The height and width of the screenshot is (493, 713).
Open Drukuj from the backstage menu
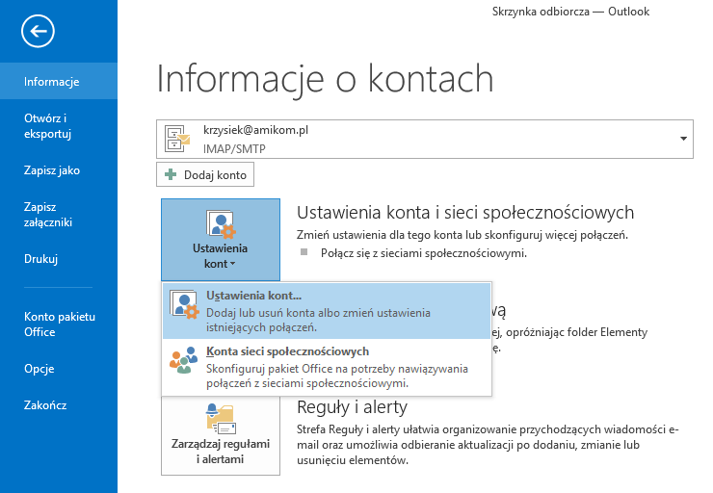pyautogui.click(x=41, y=259)
